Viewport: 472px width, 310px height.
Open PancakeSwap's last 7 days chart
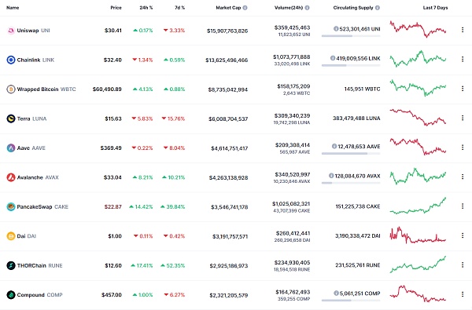pyautogui.click(x=418, y=206)
